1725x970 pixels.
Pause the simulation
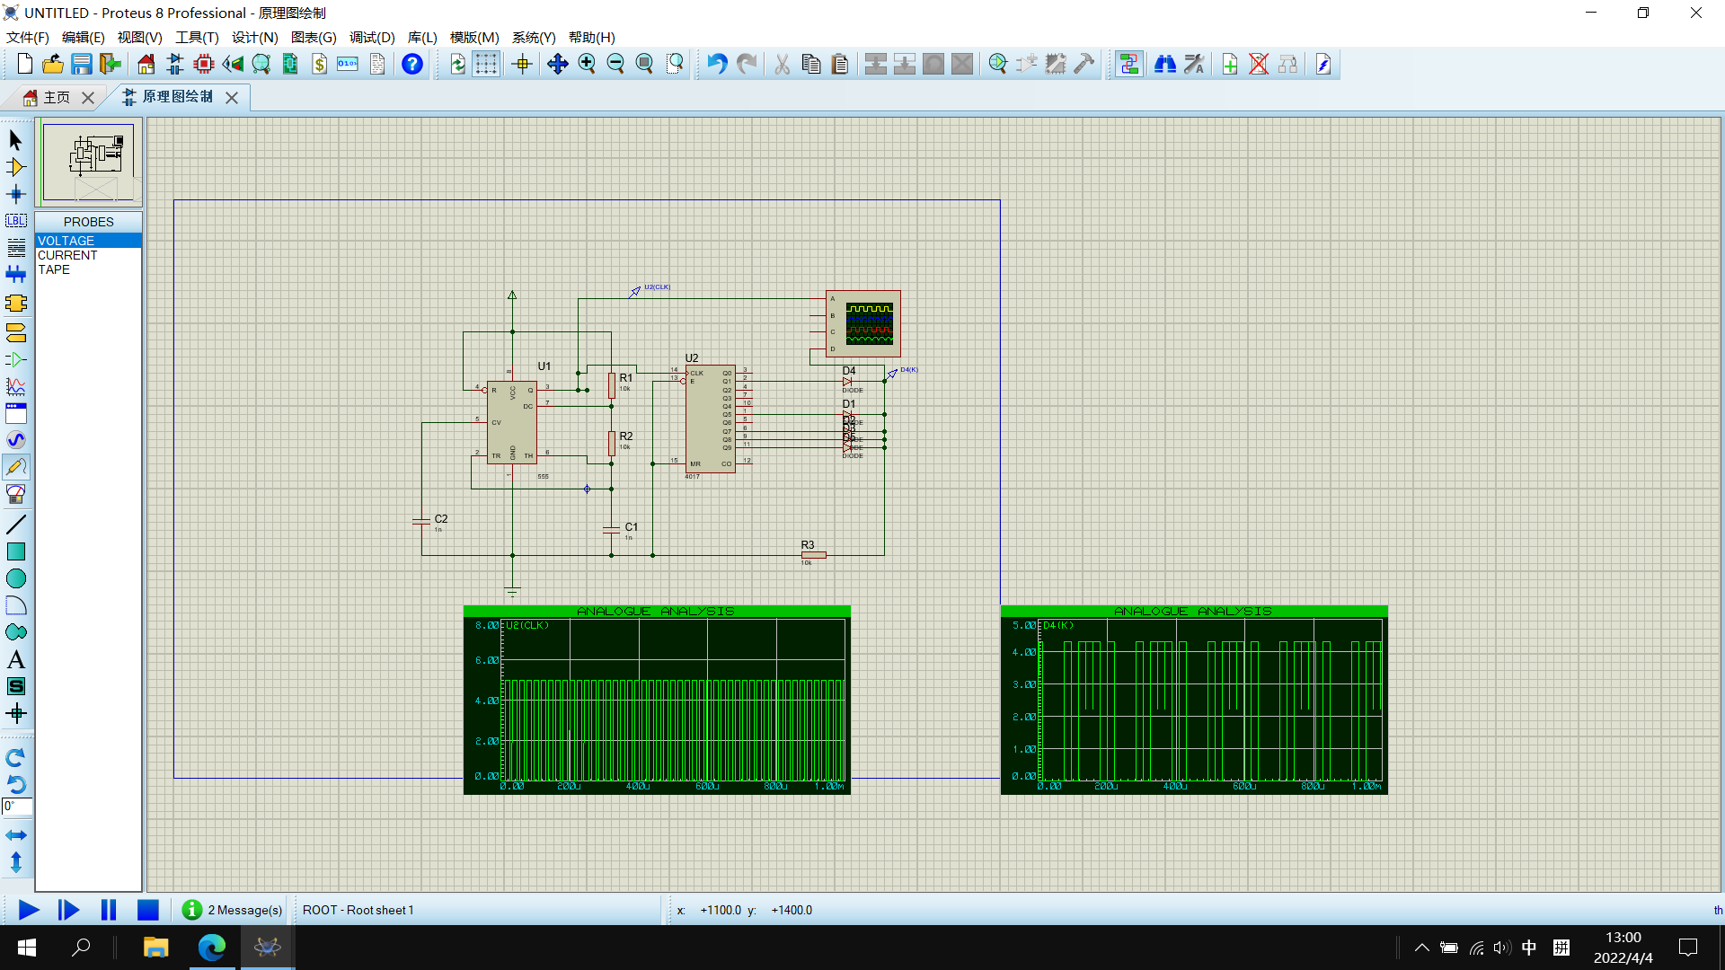109,910
